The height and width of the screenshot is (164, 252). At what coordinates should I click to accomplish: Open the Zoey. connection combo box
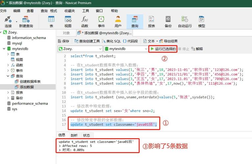click(x=80, y=49)
